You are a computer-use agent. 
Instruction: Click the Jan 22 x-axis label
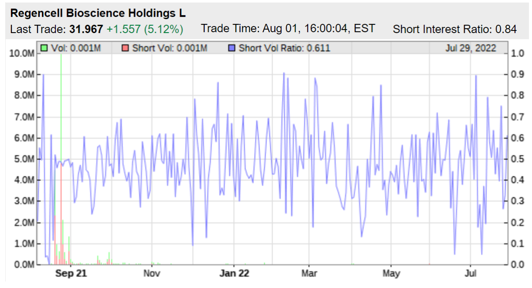tap(234, 273)
